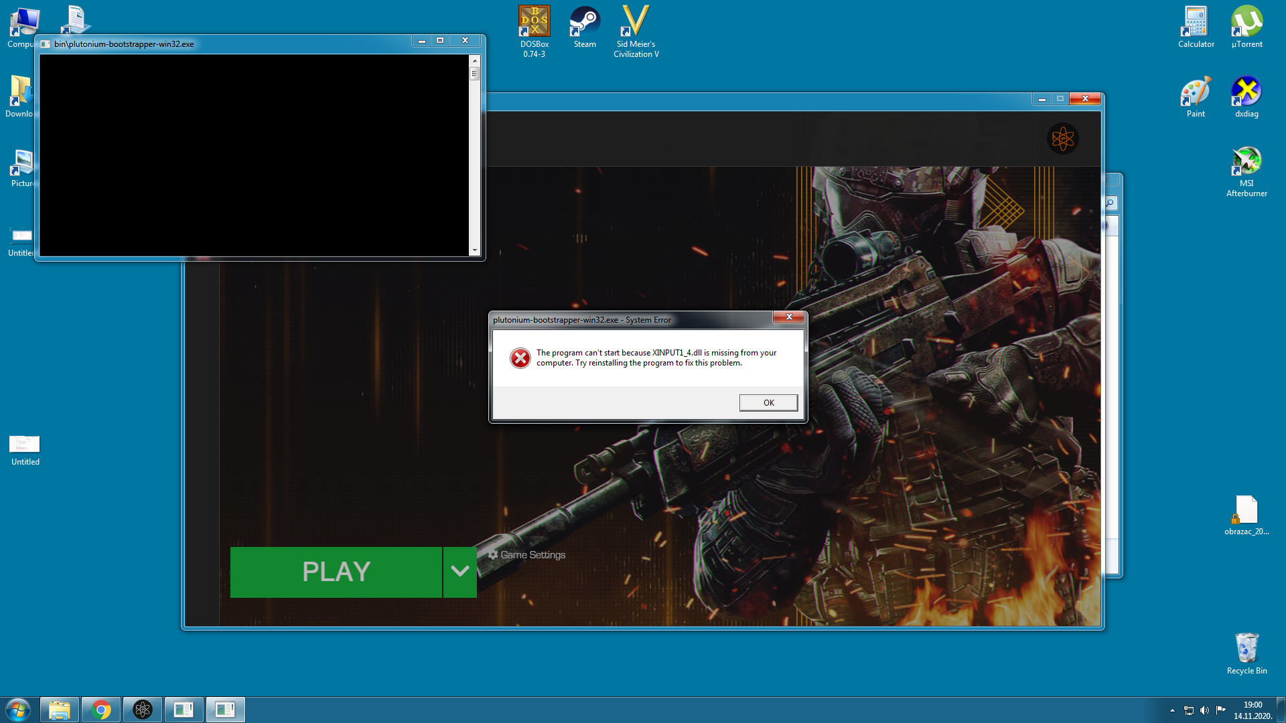
Task: Switch to the fourth taskbar button, left console window
Action: click(184, 710)
